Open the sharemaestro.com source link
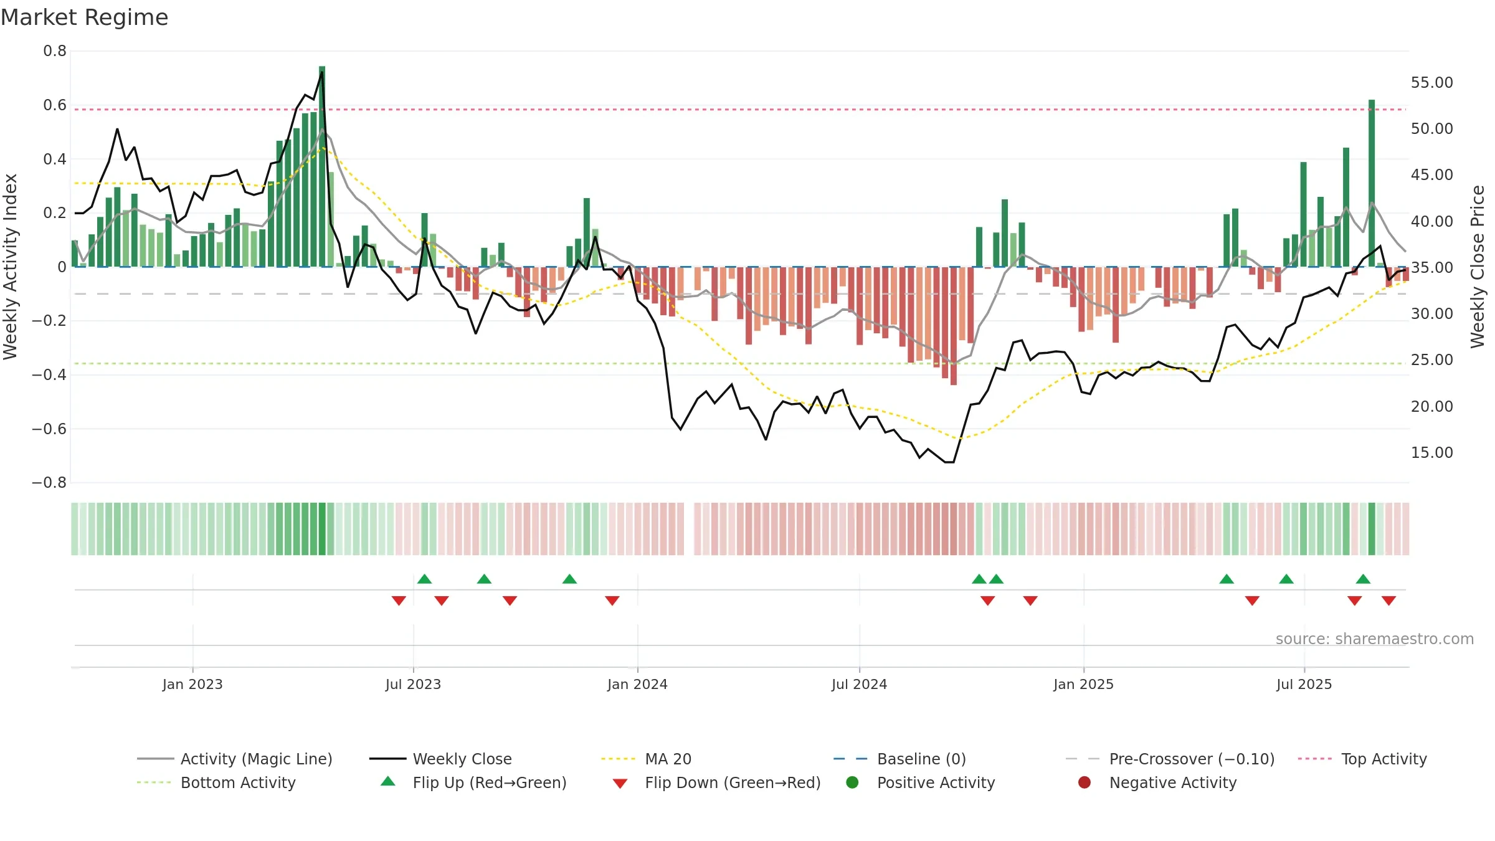Viewport: 1495px width, 841px height. 1375,639
